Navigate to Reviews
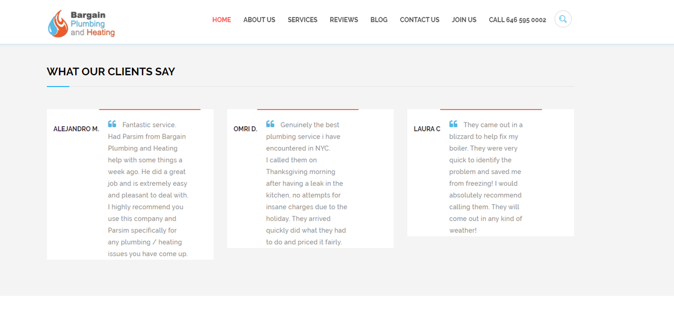Viewport: 674px width, 312px height. (344, 20)
